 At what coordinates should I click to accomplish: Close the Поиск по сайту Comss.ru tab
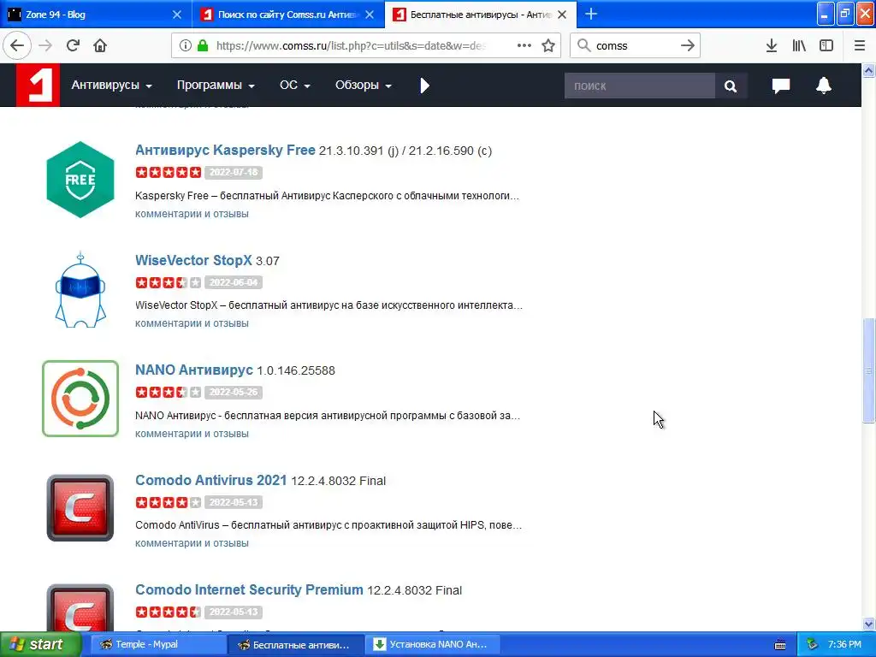click(x=370, y=15)
